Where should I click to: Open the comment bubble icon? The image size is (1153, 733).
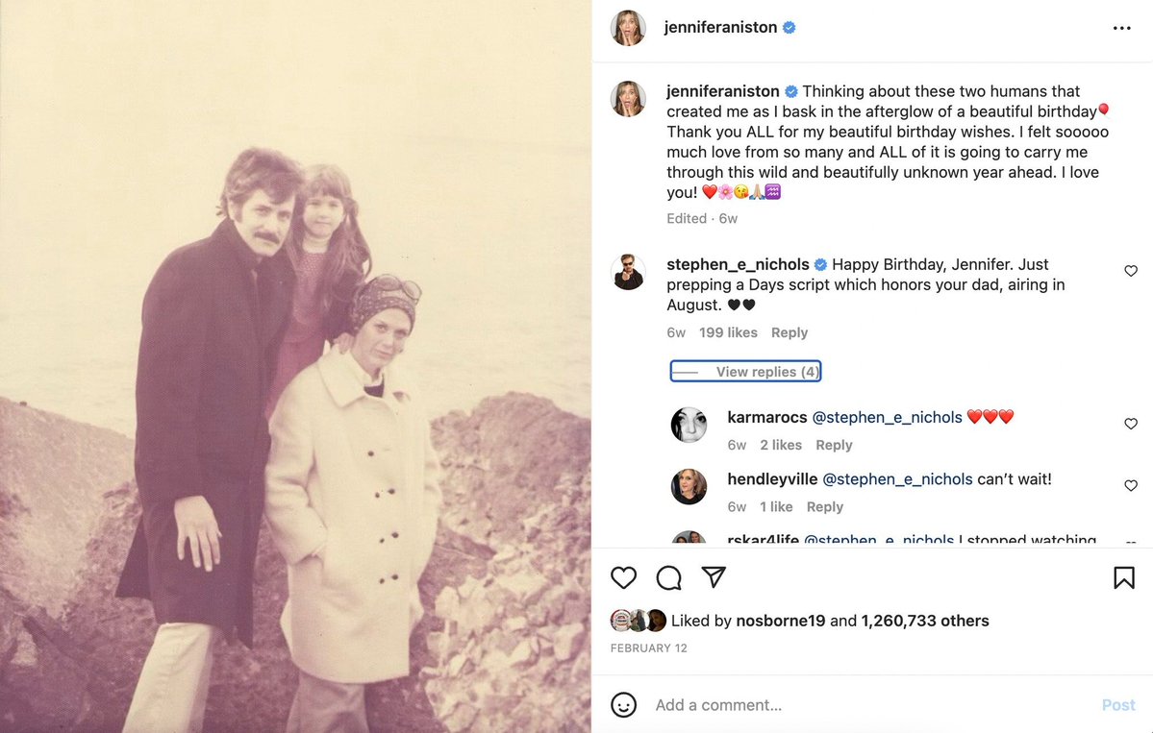pyautogui.click(x=668, y=578)
